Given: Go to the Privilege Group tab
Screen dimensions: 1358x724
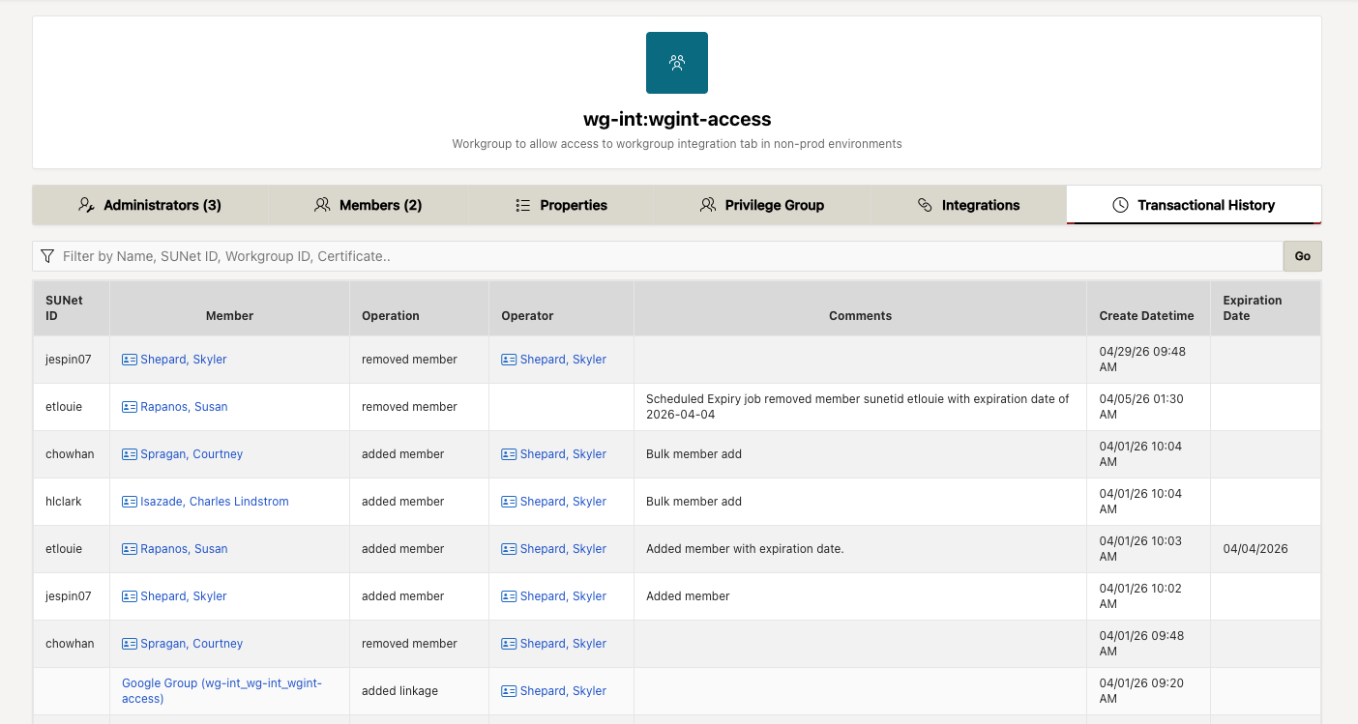Looking at the screenshot, I should pos(762,205).
